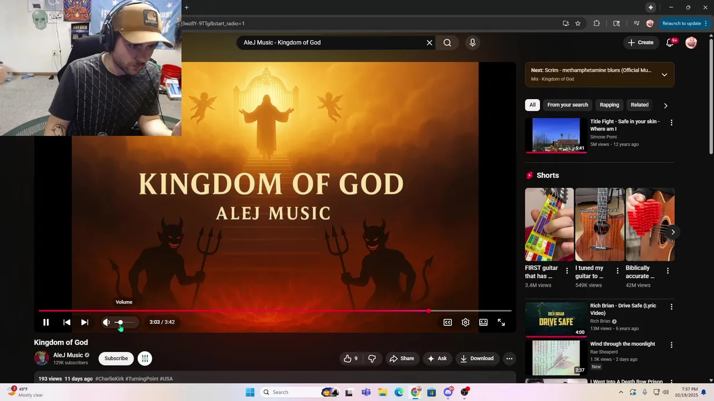Click the Install app icon in the address bar
The height and width of the screenshot is (401, 714).
[566, 23]
